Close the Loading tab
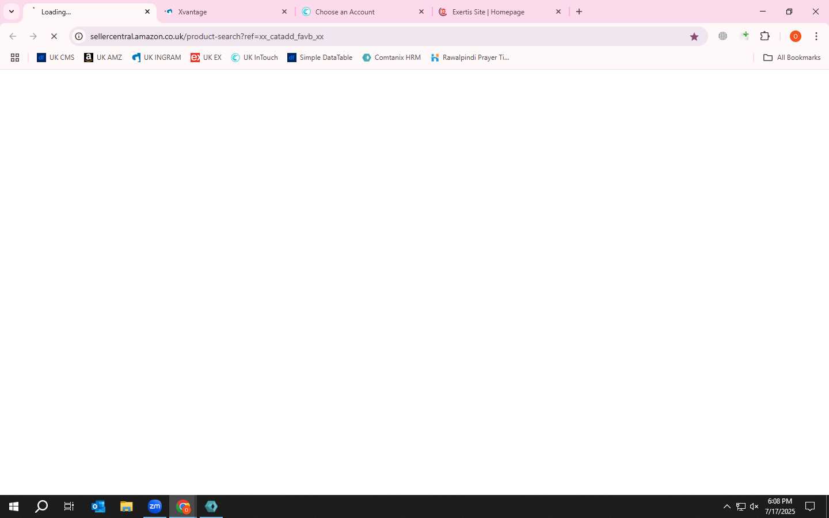829x518 pixels. [147, 12]
